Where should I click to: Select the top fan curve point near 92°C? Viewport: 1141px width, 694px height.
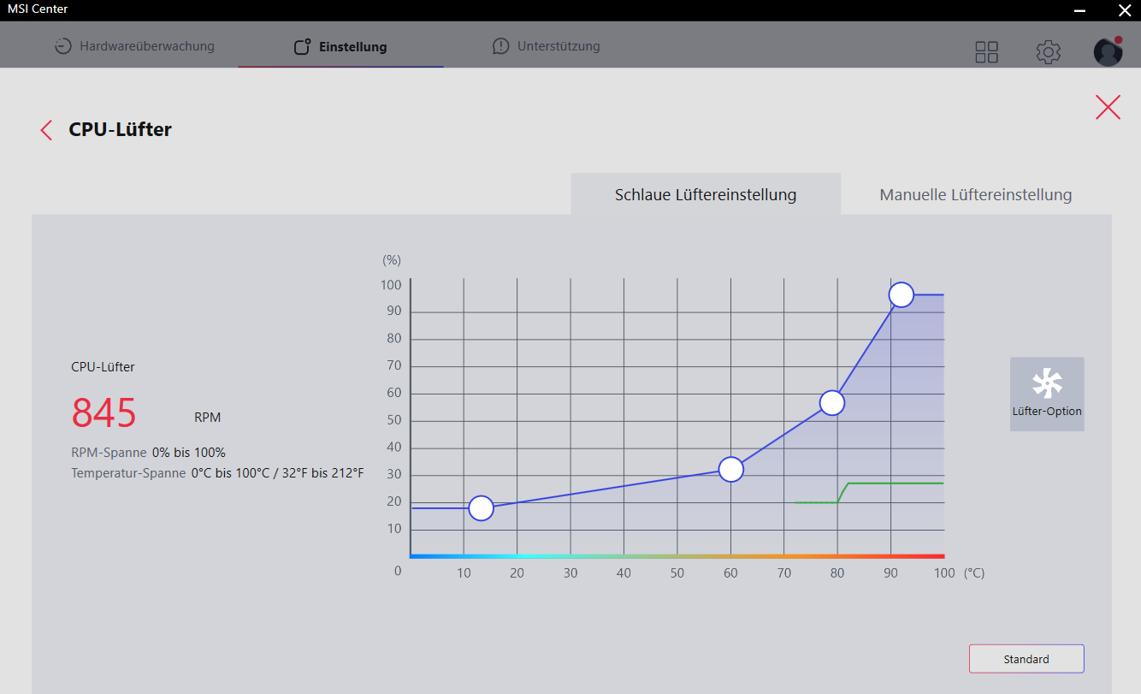pyautogui.click(x=901, y=294)
